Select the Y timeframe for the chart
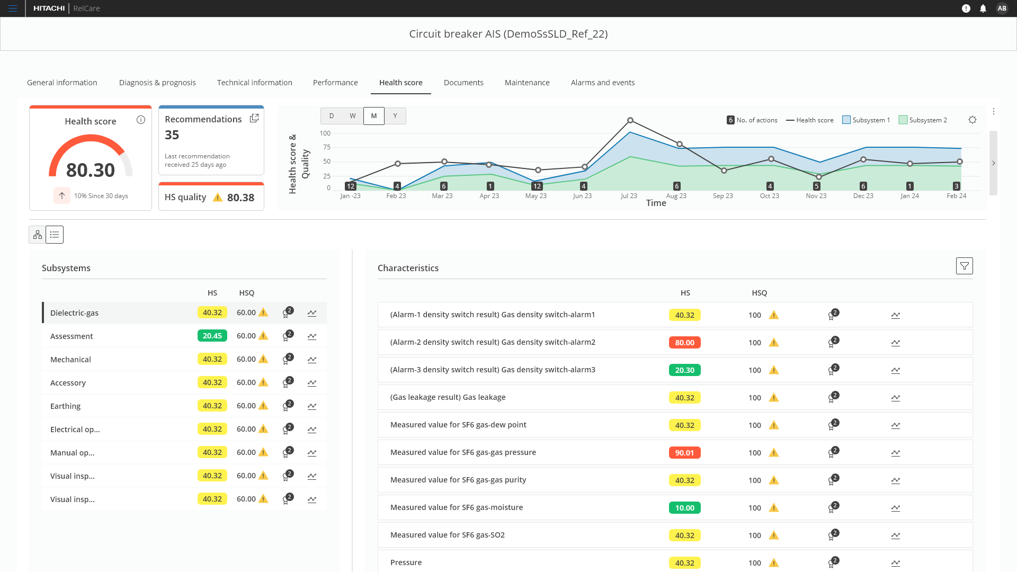The image size is (1017, 572). tap(395, 115)
